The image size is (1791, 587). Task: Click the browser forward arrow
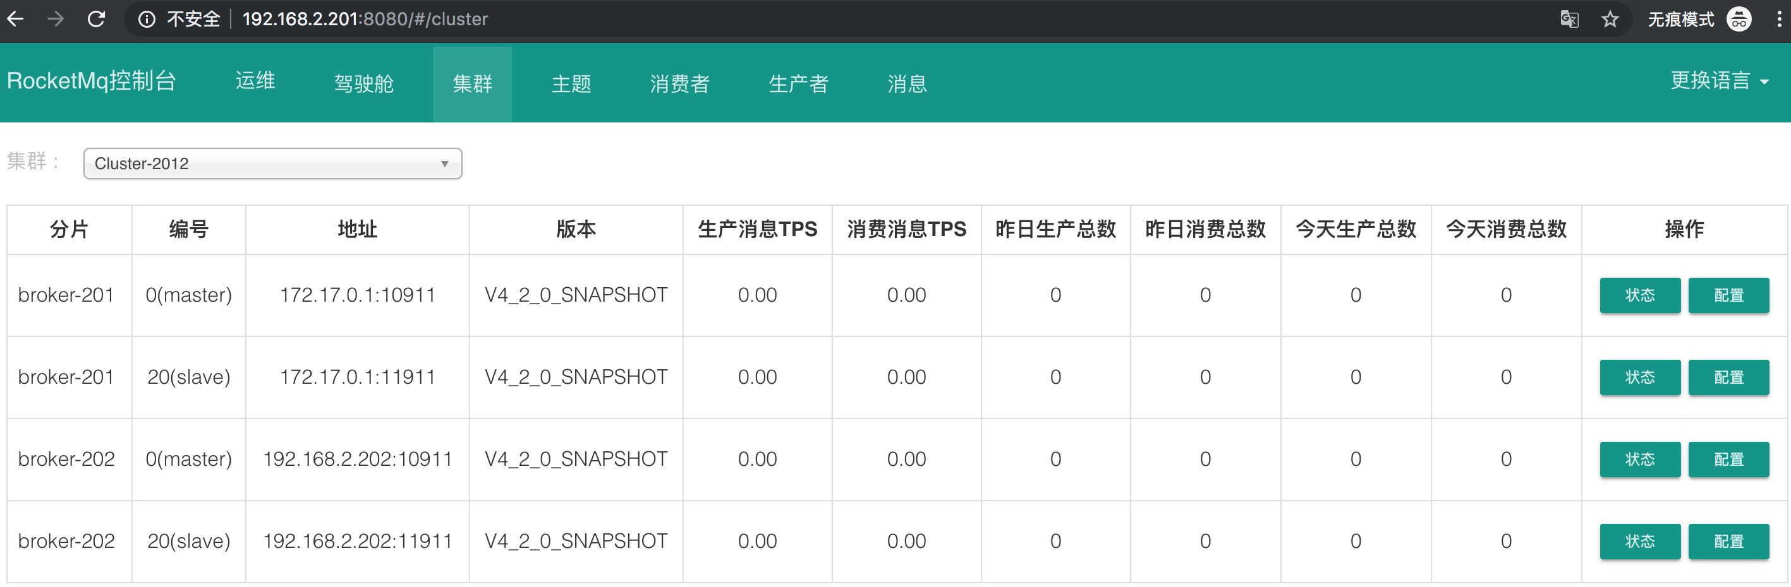[56, 19]
